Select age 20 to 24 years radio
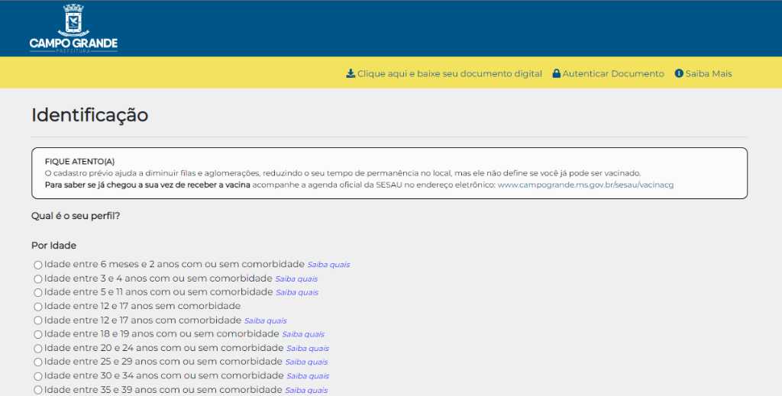The height and width of the screenshot is (396, 782). point(38,348)
